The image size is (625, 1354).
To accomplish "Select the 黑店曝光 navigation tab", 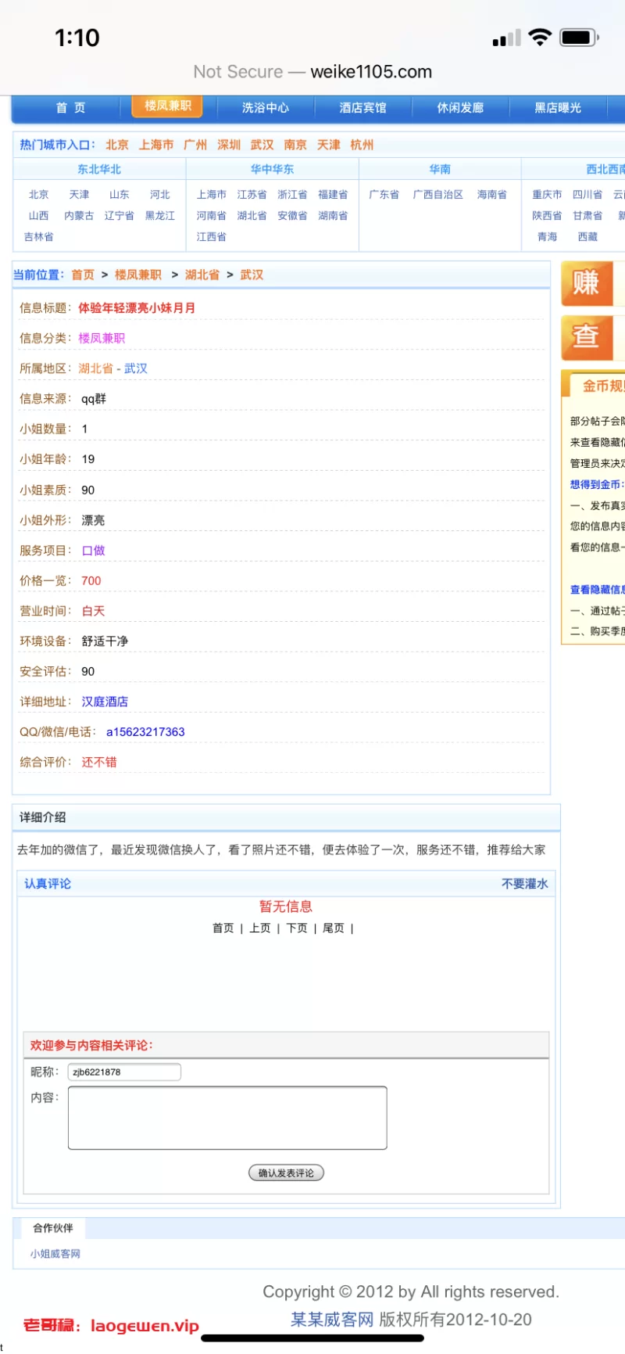I will [x=557, y=108].
